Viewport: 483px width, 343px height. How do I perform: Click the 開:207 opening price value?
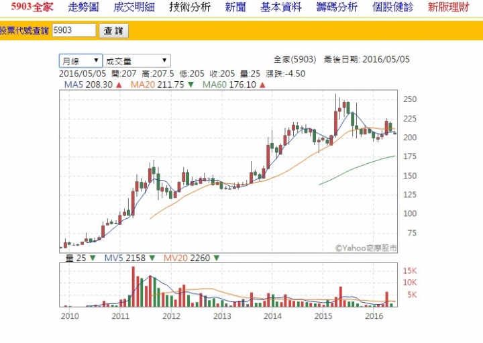coord(124,74)
